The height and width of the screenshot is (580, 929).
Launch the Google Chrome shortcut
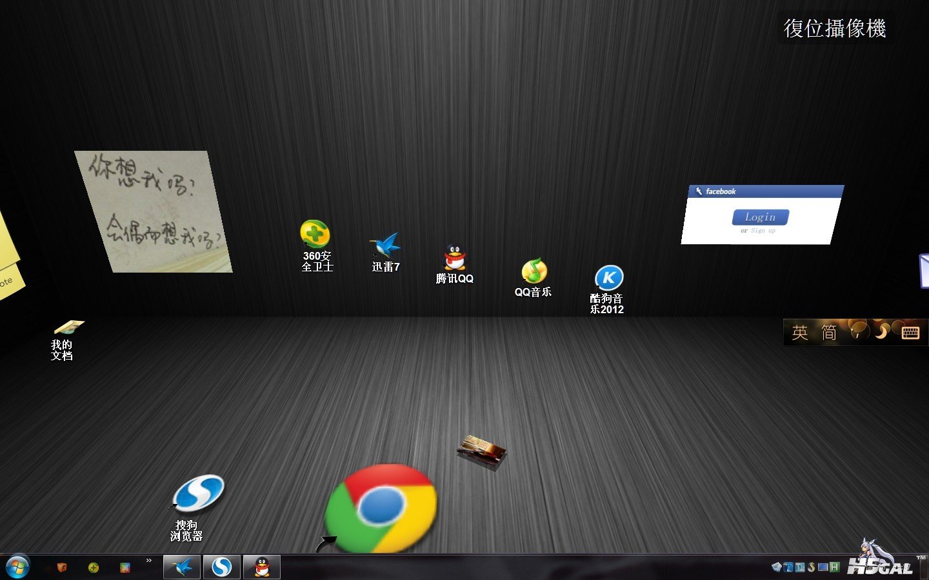381,508
